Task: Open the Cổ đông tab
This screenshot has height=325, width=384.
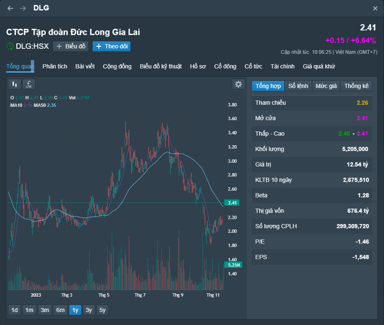Action: point(225,66)
